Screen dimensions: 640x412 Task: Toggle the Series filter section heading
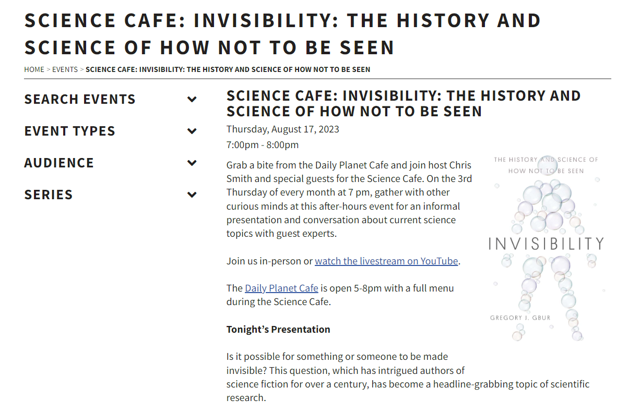coord(48,195)
